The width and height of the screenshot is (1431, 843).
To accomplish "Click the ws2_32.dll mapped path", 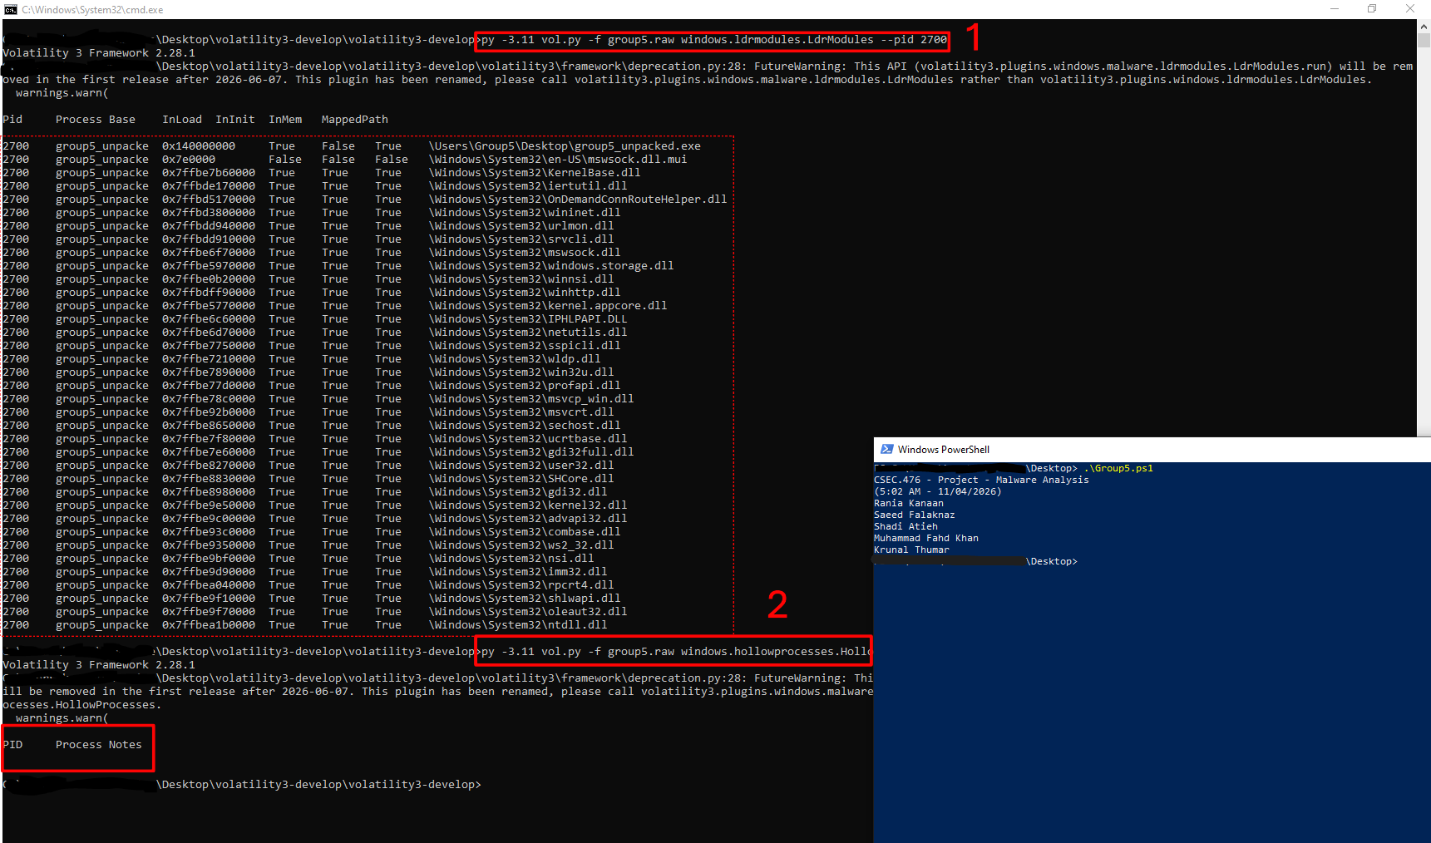I will click(x=521, y=545).
